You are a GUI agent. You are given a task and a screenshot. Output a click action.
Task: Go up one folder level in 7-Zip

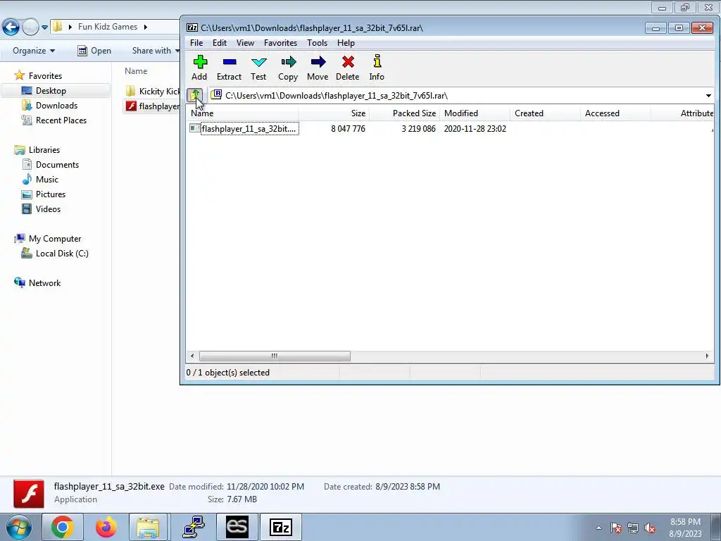195,95
